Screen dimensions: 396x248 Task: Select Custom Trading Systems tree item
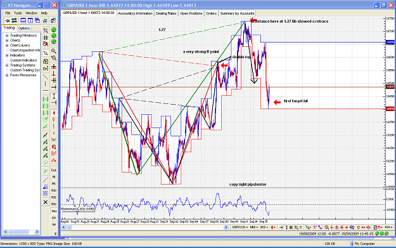[x=25, y=70]
